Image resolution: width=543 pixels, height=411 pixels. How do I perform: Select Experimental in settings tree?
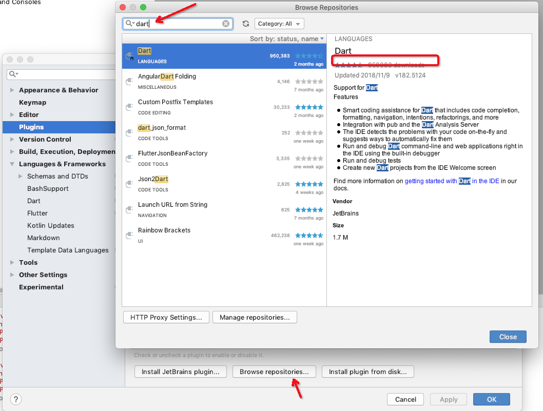[x=41, y=287]
